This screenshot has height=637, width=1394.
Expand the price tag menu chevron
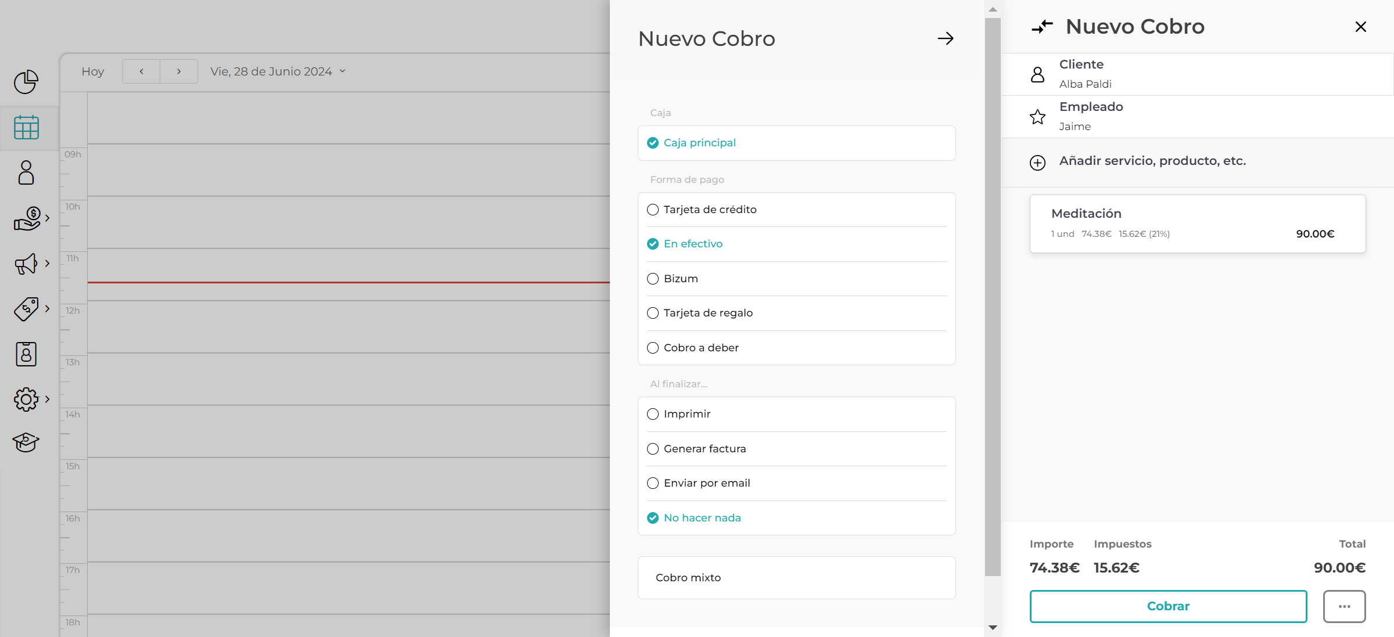click(48, 309)
